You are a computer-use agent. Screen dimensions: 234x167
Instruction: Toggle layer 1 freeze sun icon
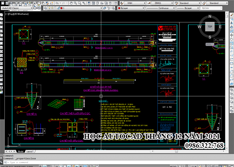[x=52, y=8]
